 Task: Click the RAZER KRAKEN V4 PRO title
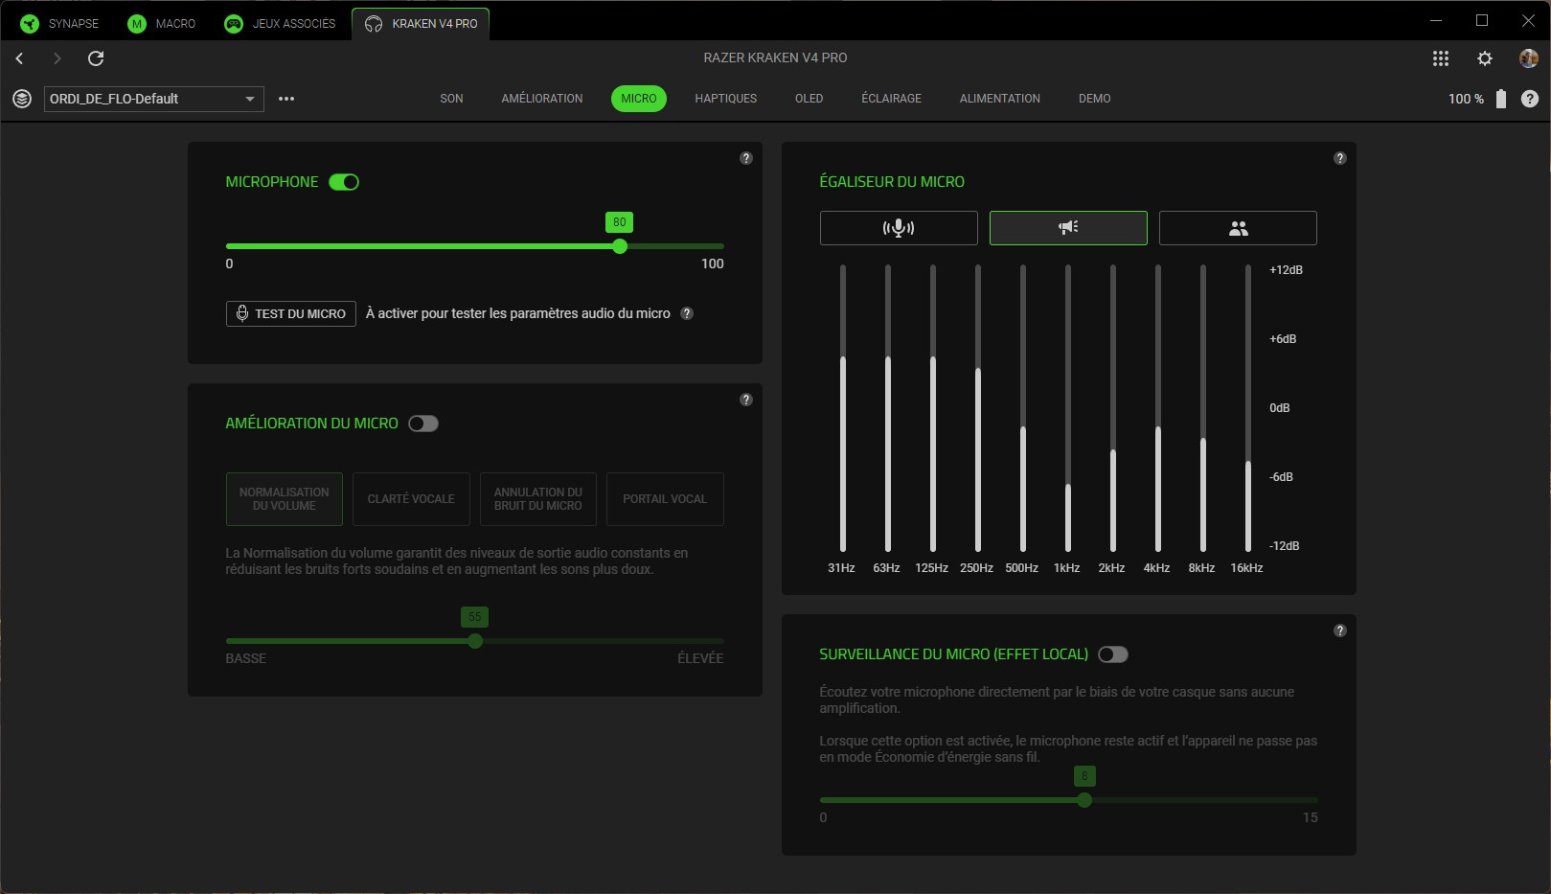775,57
